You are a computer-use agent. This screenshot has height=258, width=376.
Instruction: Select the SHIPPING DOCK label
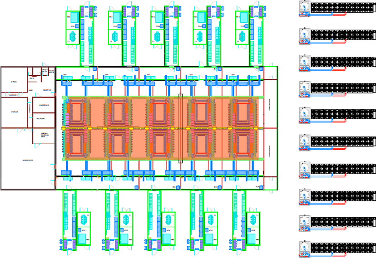point(28,160)
